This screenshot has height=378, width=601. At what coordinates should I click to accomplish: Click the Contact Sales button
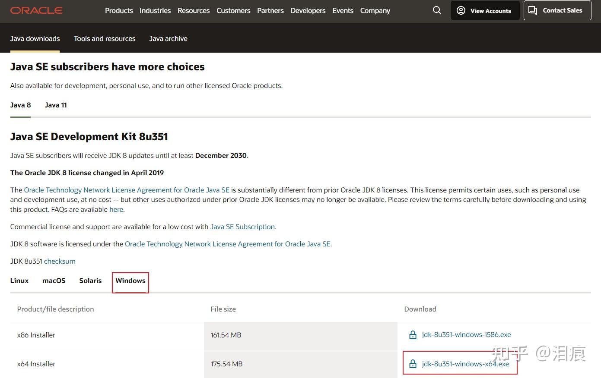[x=557, y=10]
